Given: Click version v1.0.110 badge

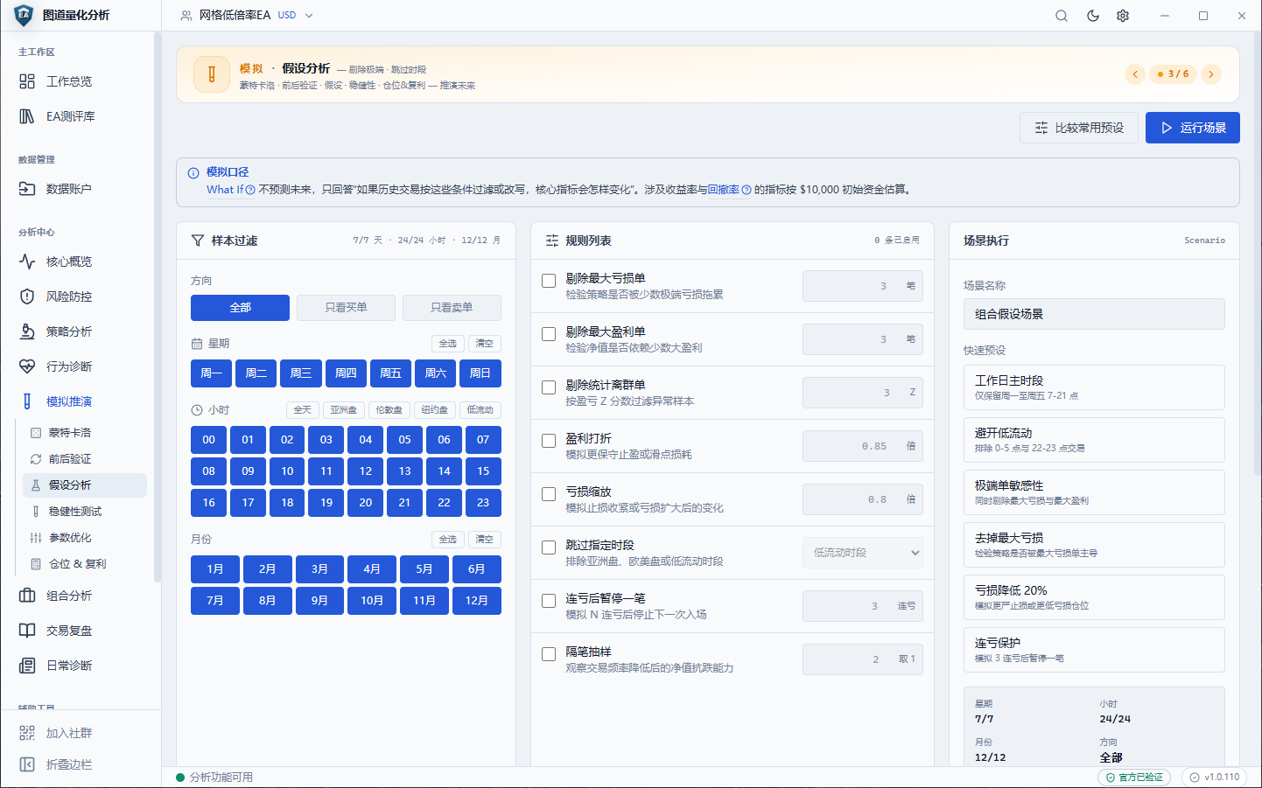Looking at the screenshot, I should (x=1215, y=778).
